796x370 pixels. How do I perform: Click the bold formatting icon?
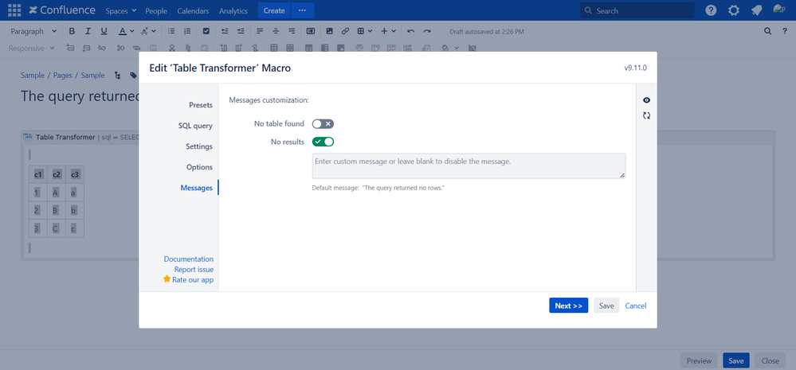pos(72,31)
